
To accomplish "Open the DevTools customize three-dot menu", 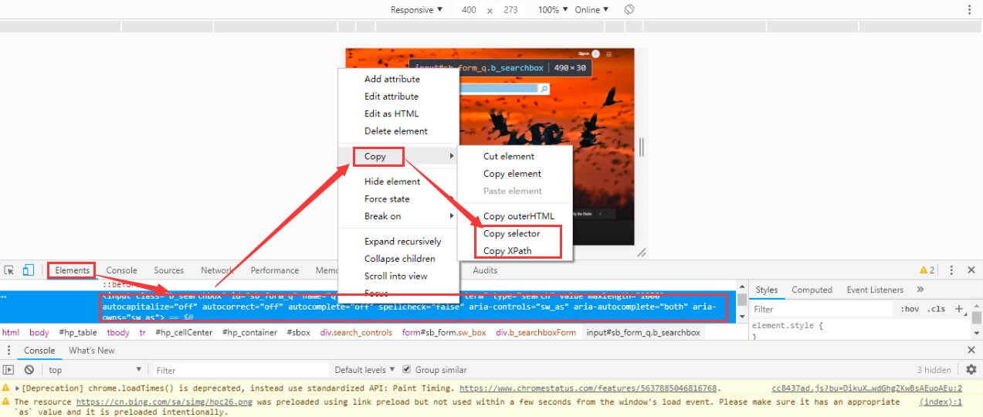I will tap(952, 270).
